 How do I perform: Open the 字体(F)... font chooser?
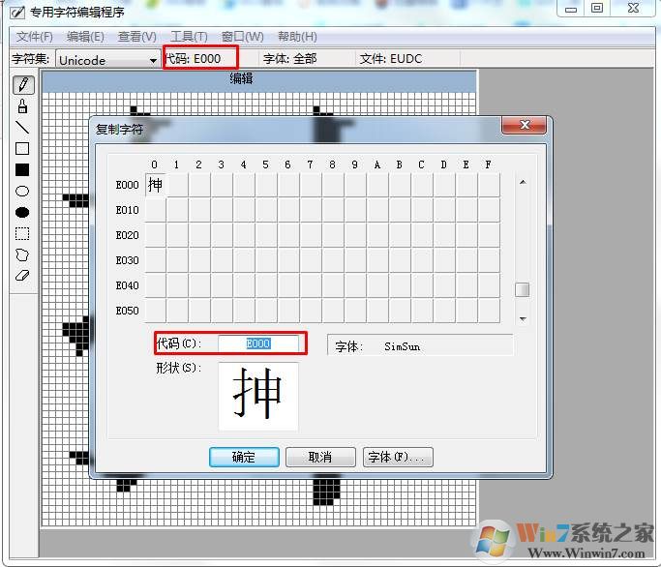click(398, 458)
